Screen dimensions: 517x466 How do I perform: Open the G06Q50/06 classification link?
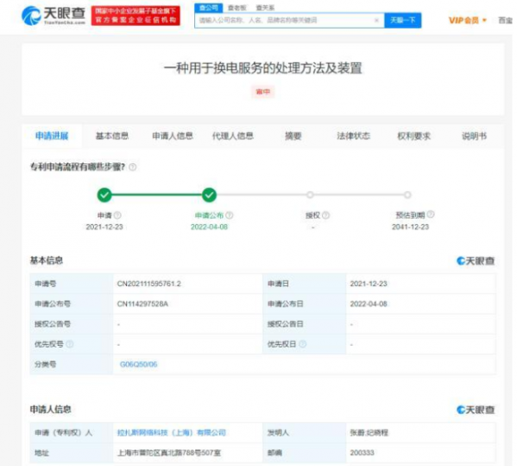[x=138, y=364]
